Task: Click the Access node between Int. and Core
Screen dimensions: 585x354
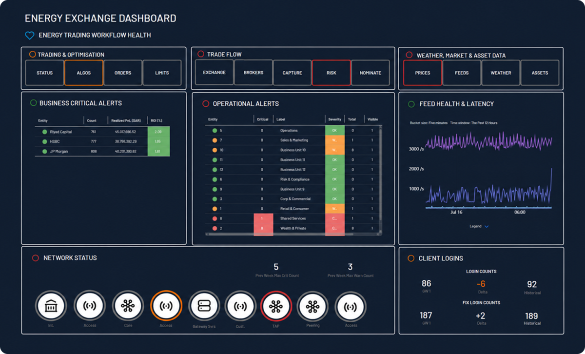Action: [90, 306]
